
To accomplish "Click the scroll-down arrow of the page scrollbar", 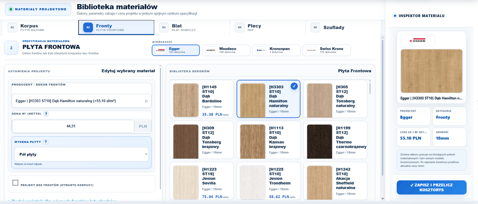I will point(383,199).
